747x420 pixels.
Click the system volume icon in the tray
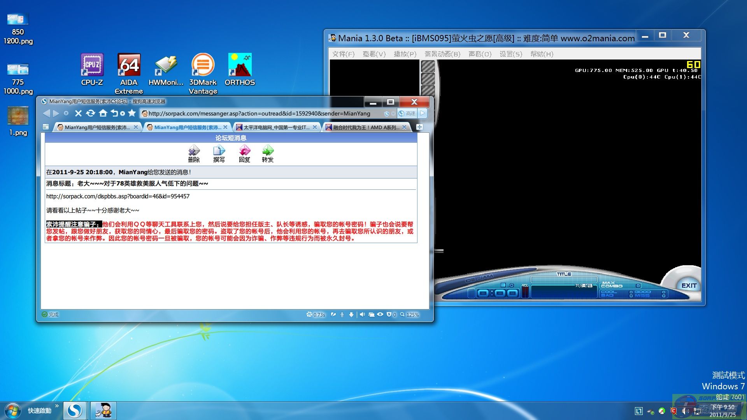click(686, 411)
